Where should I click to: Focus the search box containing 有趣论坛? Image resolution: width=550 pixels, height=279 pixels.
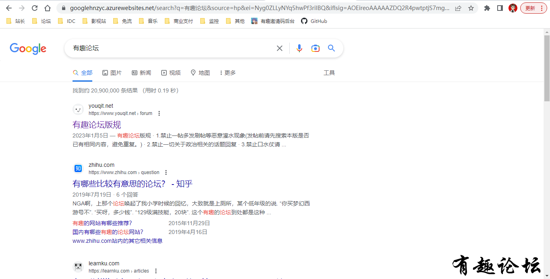[171, 48]
